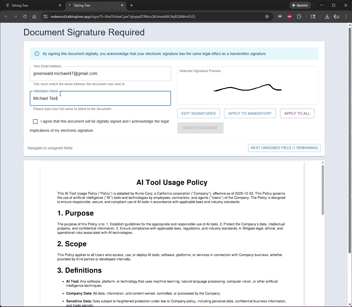
Task: Click the 'Company Data:' definition term
Action: tap(79, 293)
